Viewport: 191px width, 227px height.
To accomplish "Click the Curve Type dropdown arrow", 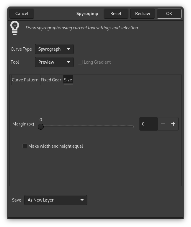I will click(x=68, y=49).
